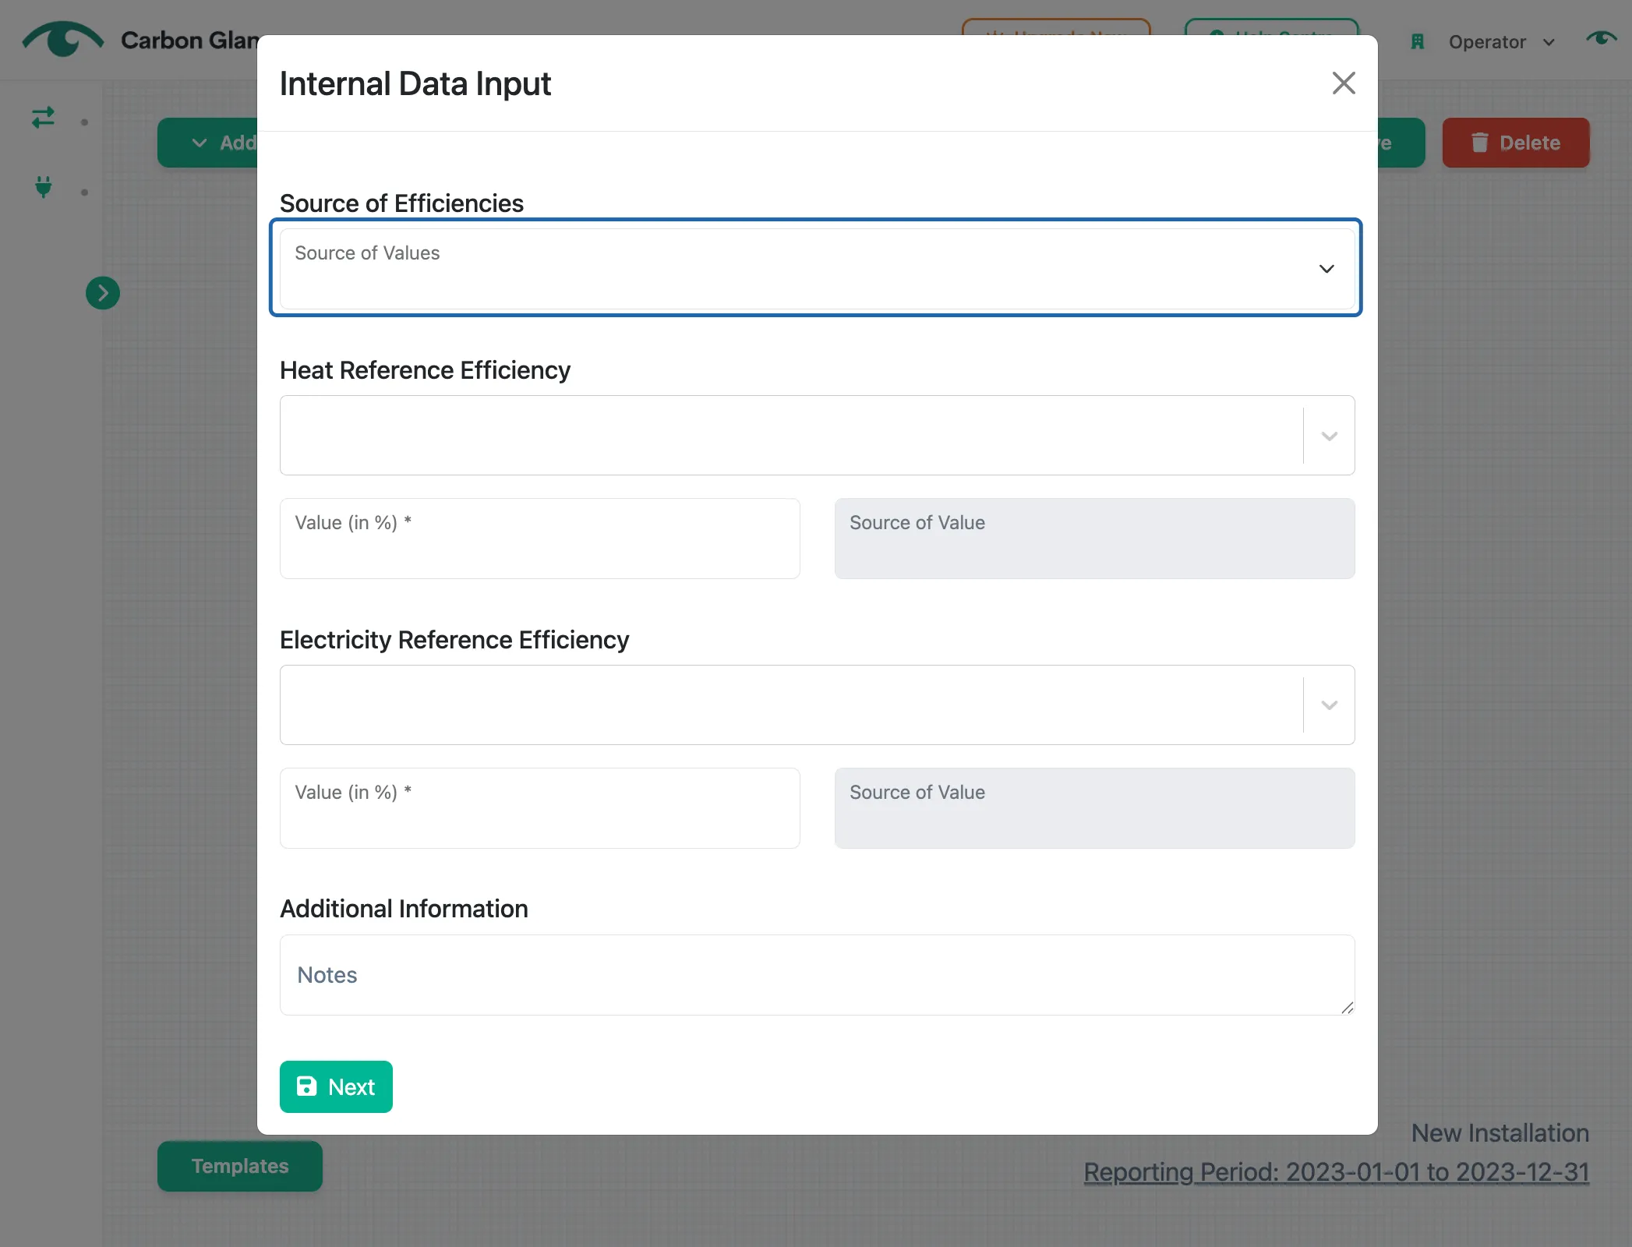Close the Internal Data Input dialog

pos(1343,83)
